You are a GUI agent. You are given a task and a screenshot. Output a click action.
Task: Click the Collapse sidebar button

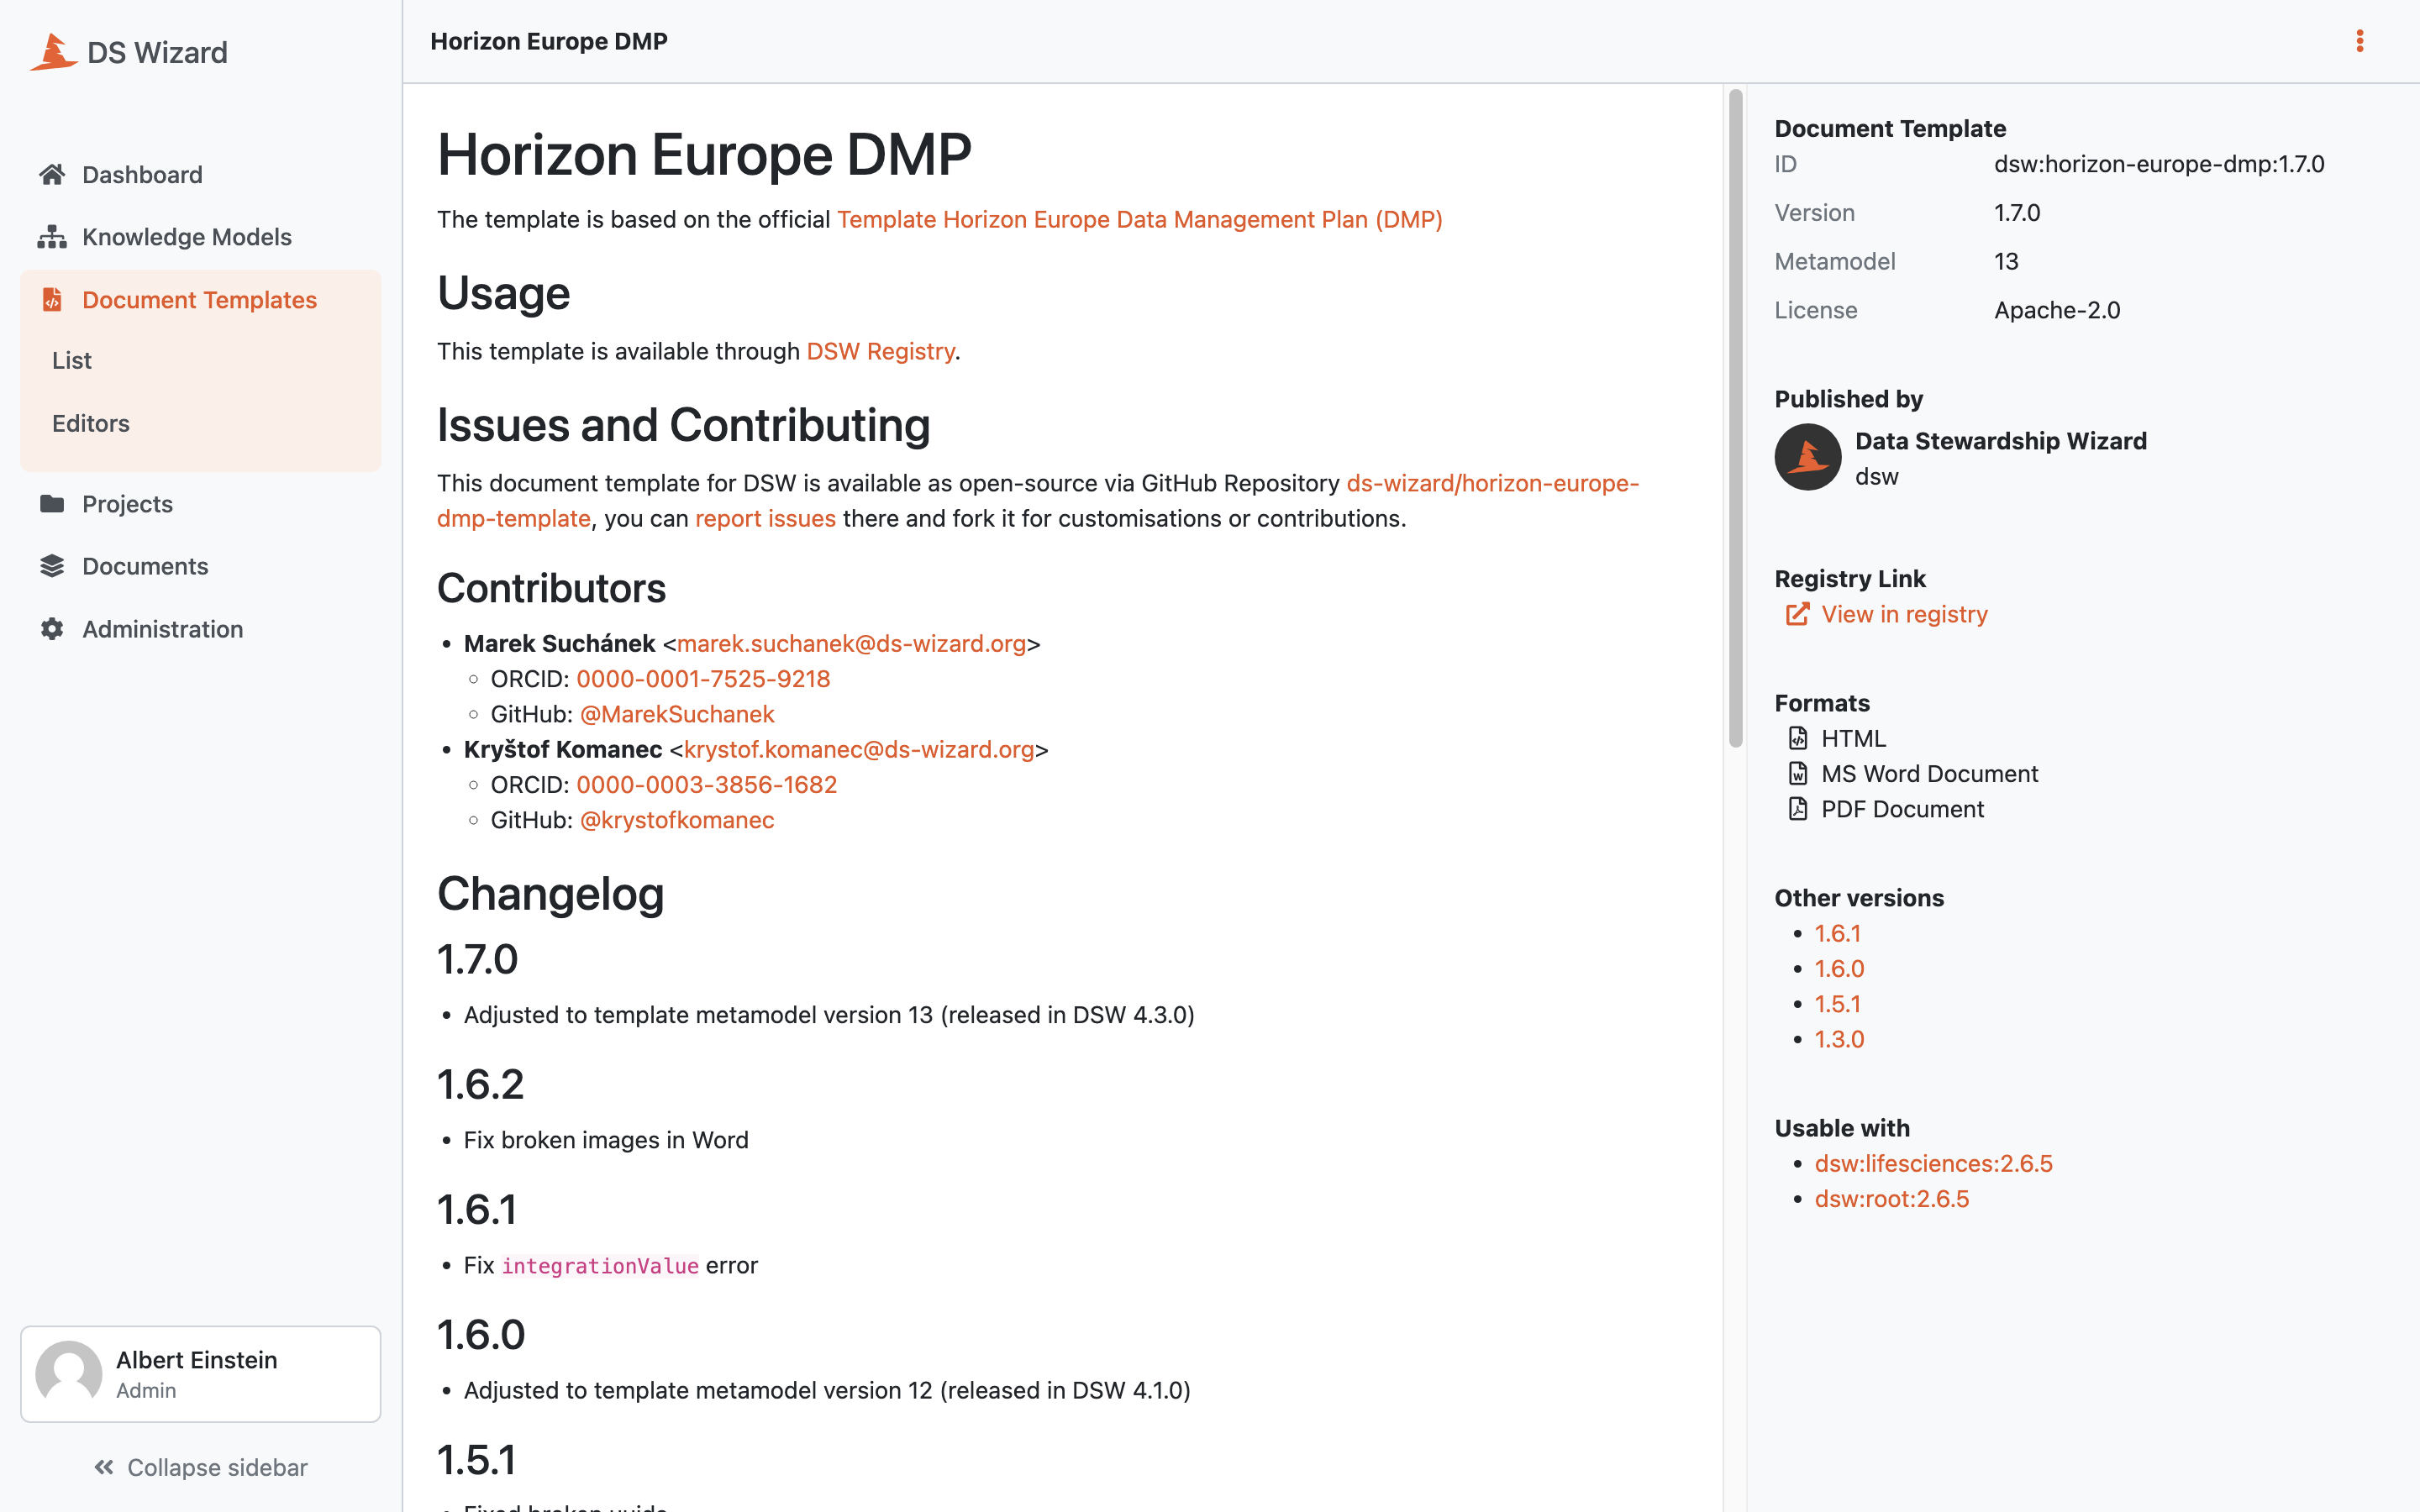[201, 1467]
